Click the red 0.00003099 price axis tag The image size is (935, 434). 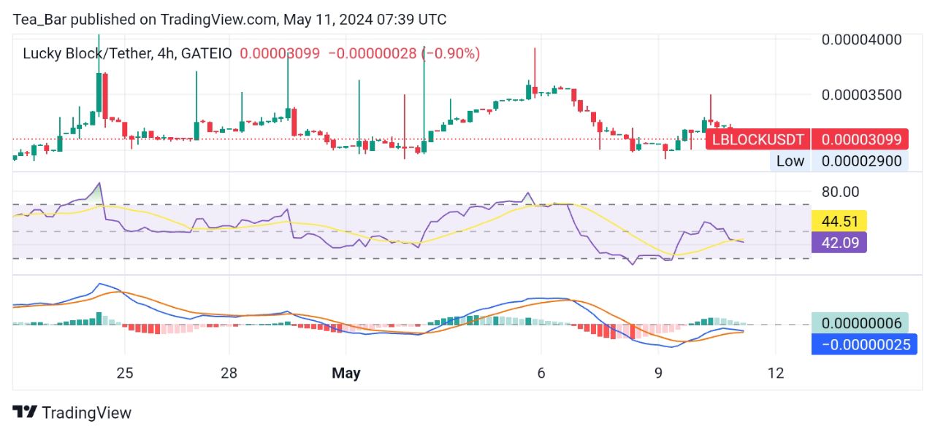(860, 139)
